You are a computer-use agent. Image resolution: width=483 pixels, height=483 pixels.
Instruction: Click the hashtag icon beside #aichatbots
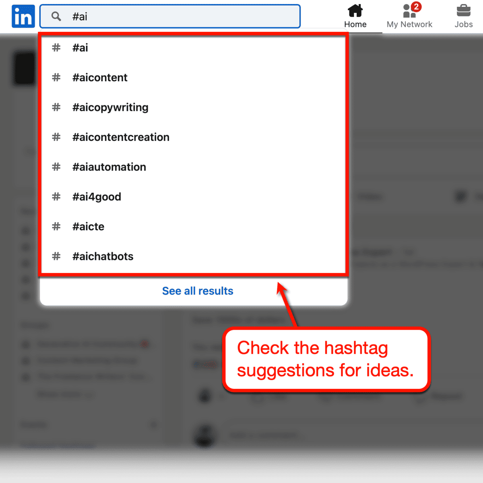click(56, 256)
